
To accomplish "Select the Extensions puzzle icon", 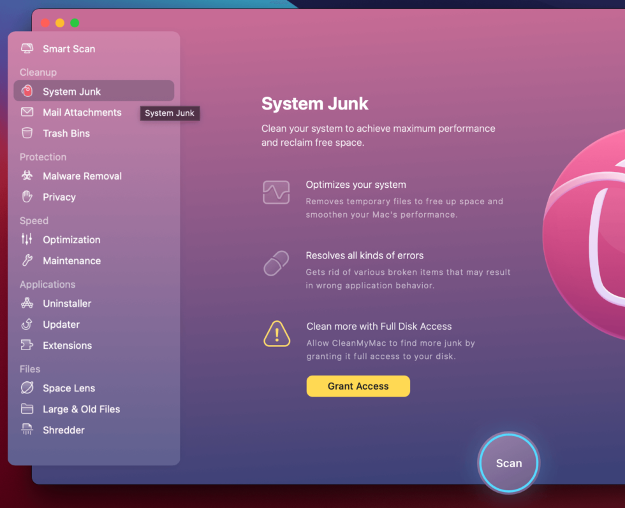I will pyautogui.click(x=27, y=346).
